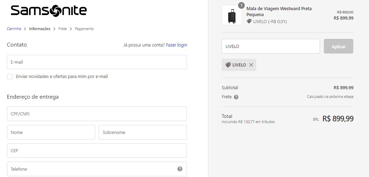Open the Fazer login link
The height and width of the screenshot is (177, 369).
(176, 45)
